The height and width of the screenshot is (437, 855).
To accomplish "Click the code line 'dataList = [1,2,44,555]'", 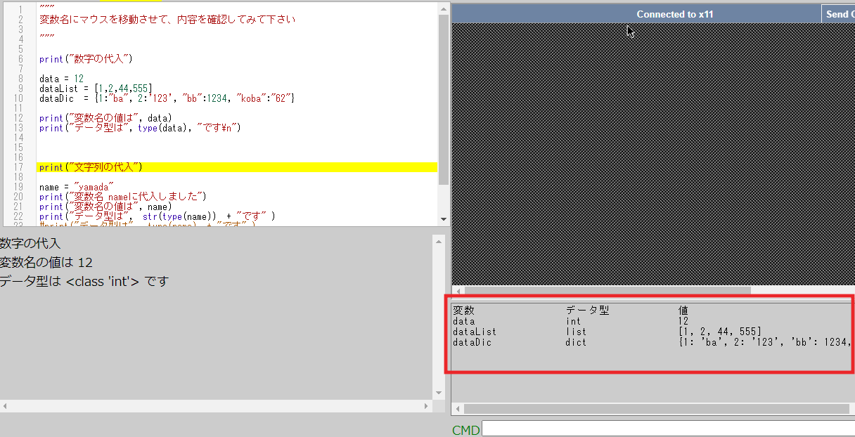I will click(96, 89).
